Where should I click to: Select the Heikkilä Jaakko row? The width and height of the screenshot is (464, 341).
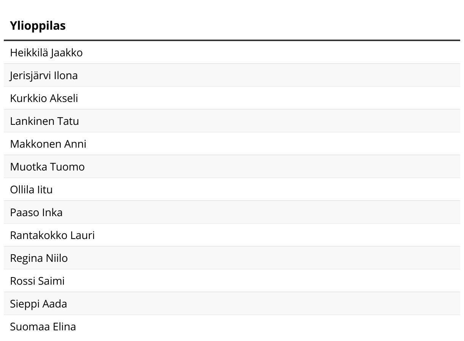click(46, 53)
